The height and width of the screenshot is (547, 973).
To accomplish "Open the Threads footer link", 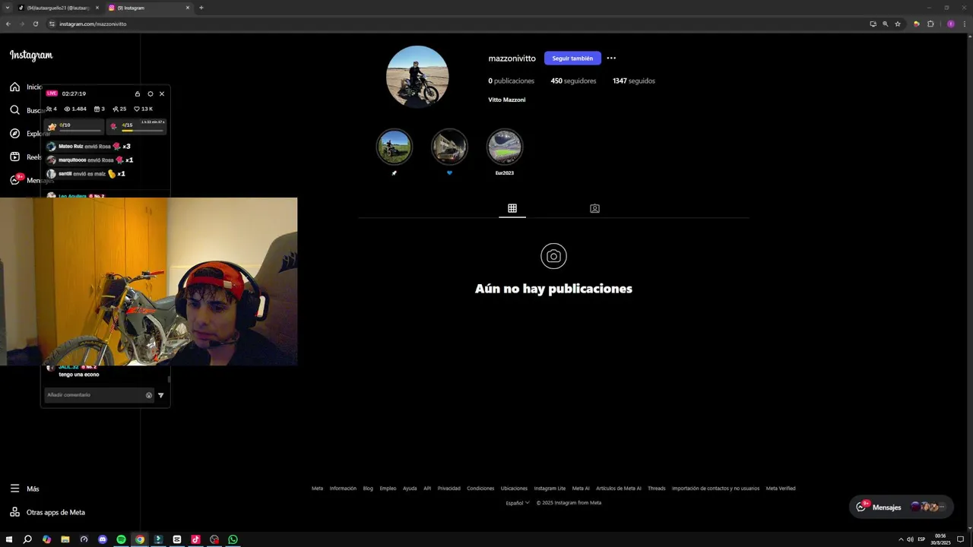I will click(x=657, y=489).
